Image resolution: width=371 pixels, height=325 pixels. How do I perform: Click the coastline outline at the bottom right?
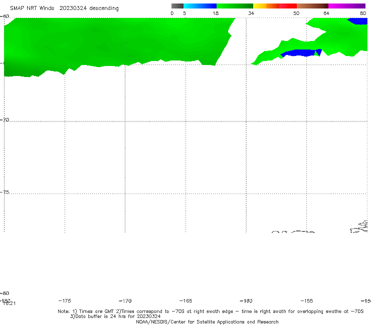coord(359,227)
